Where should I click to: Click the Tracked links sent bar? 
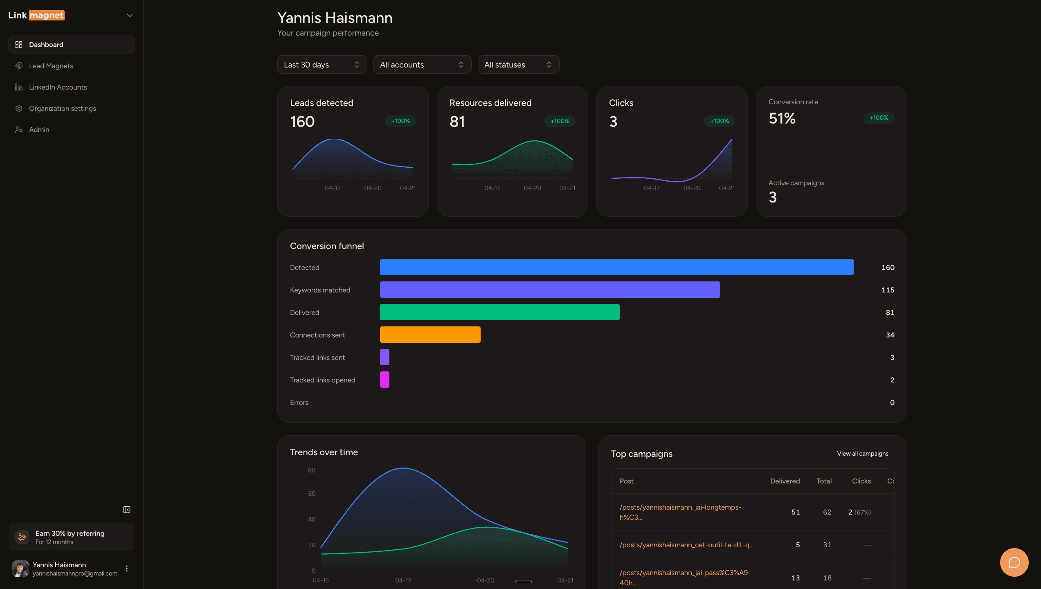pos(384,357)
